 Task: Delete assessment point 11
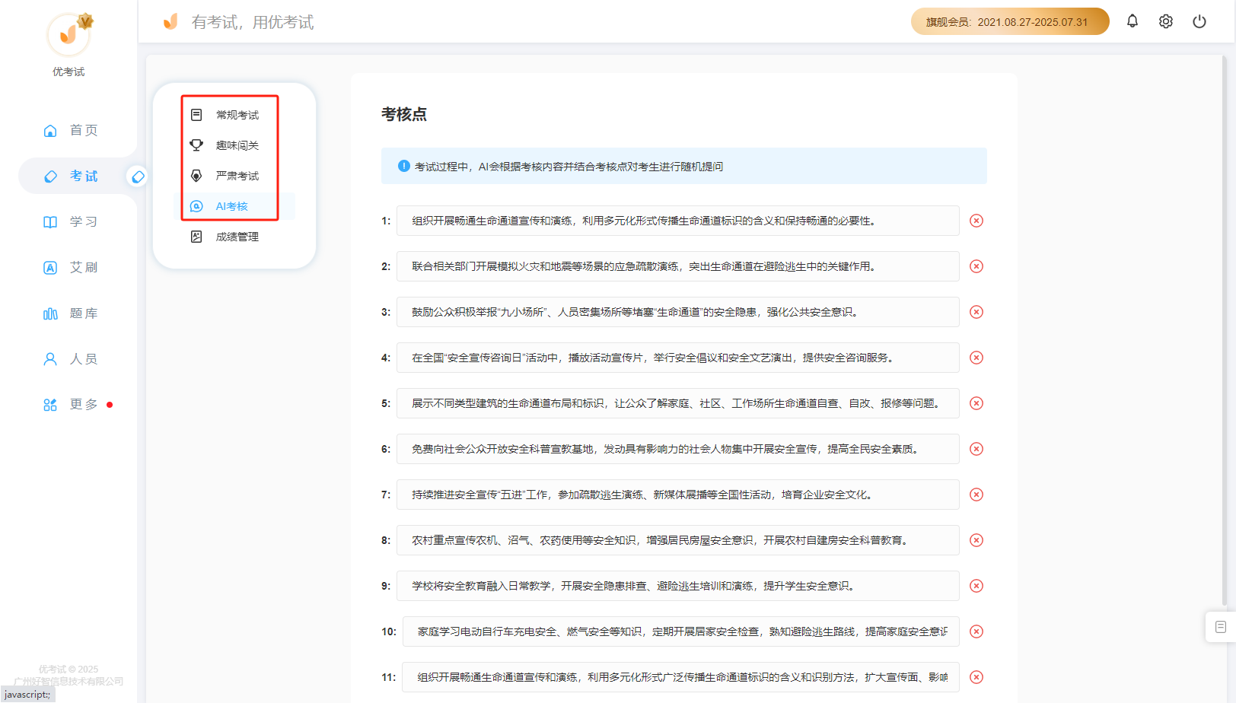(x=976, y=677)
